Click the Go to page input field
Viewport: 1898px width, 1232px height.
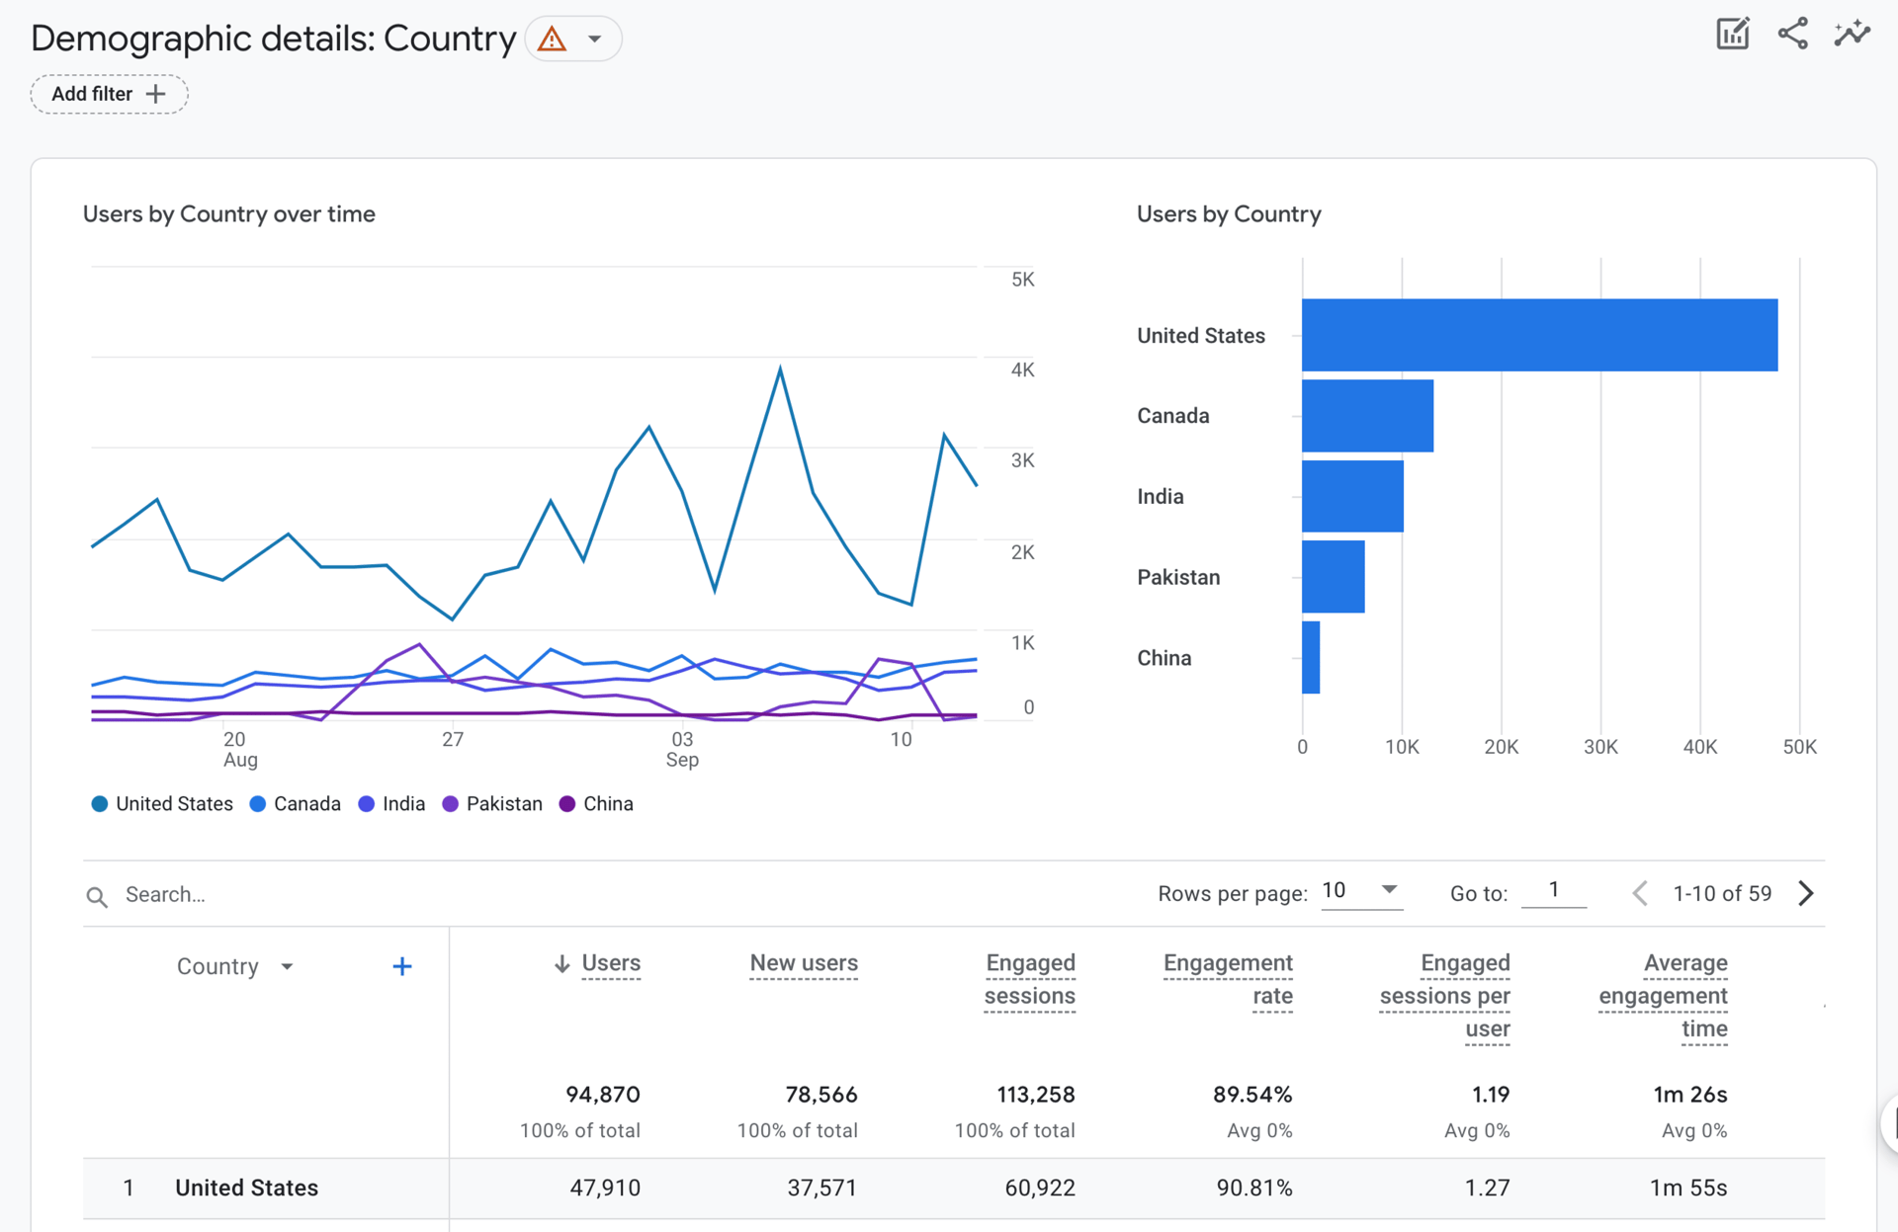[1554, 890]
